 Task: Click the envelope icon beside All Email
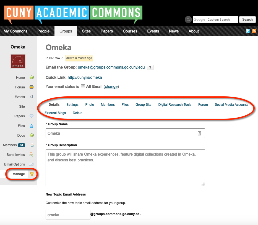click(x=83, y=86)
